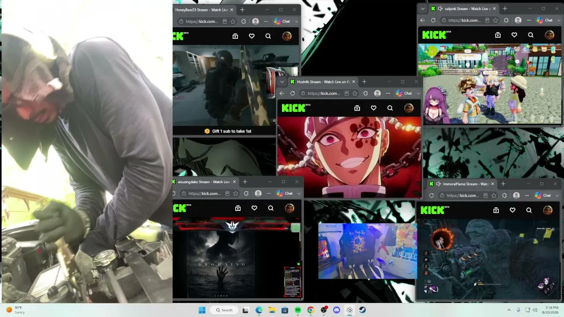Expand the Chat dropdown arrow in ImmoralFlame window
Screen dimensions: 564x317
[x=557, y=195]
